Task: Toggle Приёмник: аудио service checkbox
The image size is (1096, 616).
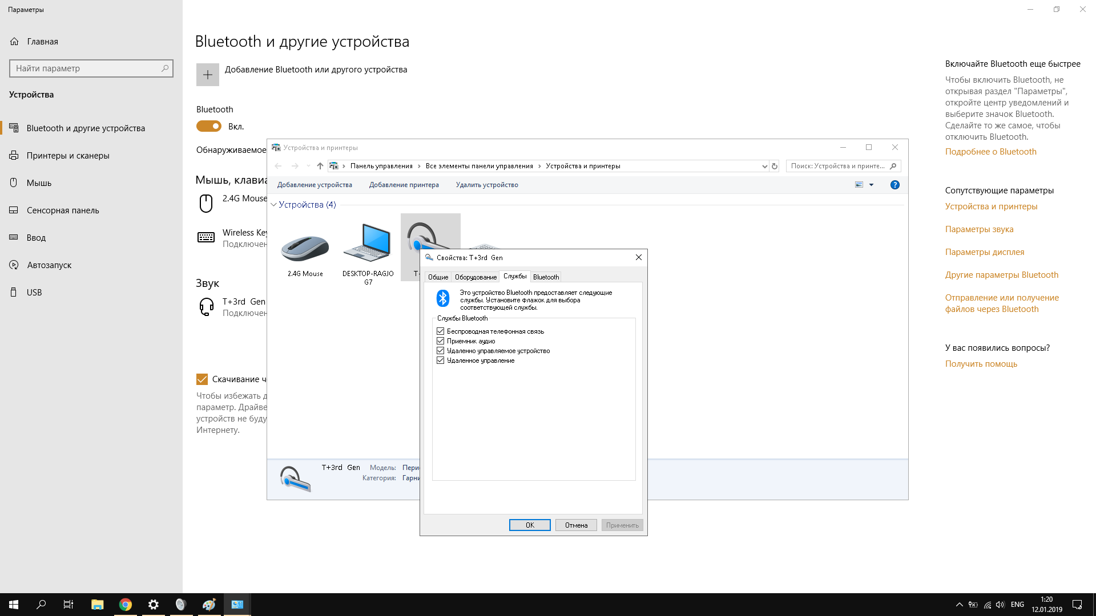Action: click(440, 341)
